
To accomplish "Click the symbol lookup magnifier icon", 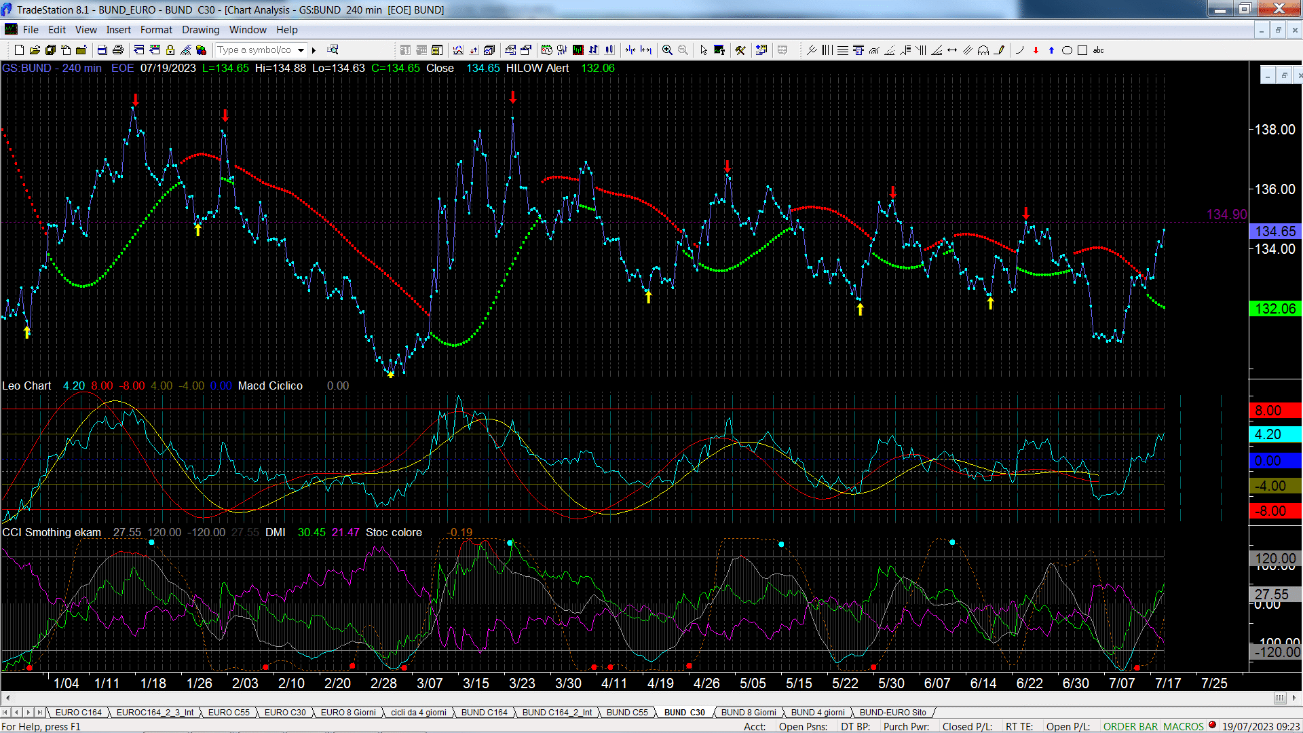I will click(333, 50).
